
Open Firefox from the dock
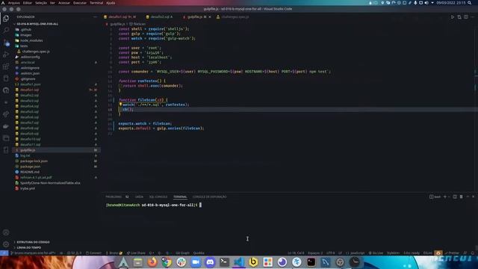click(x=152, y=262)
